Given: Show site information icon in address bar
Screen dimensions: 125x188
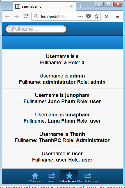Looking at the screenshot, I should [x=36, y=16].
